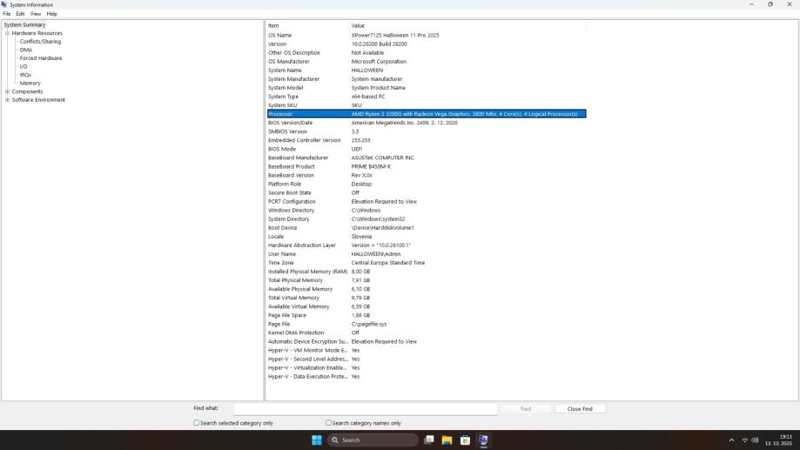Enable Search selected category only
800x450 pixels.
tap(197, 423)
